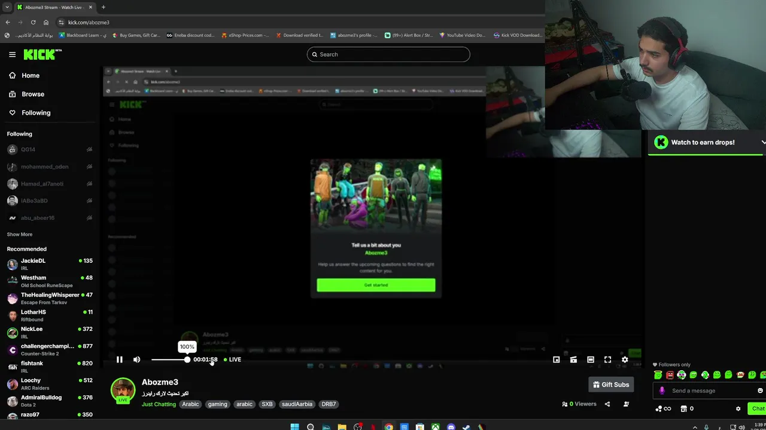
Task: Open recommended channel fishtank
Action: tap(49, 366)
